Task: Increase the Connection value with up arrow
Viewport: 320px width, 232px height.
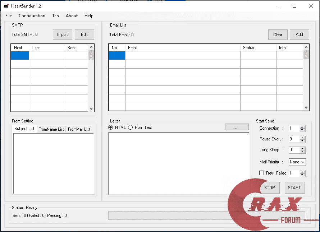Action: click(x=302, y=127)
